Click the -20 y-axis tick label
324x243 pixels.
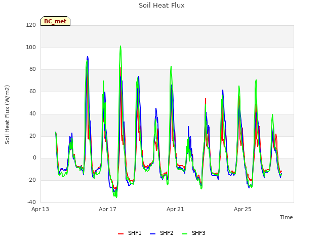tap(31, 180)
